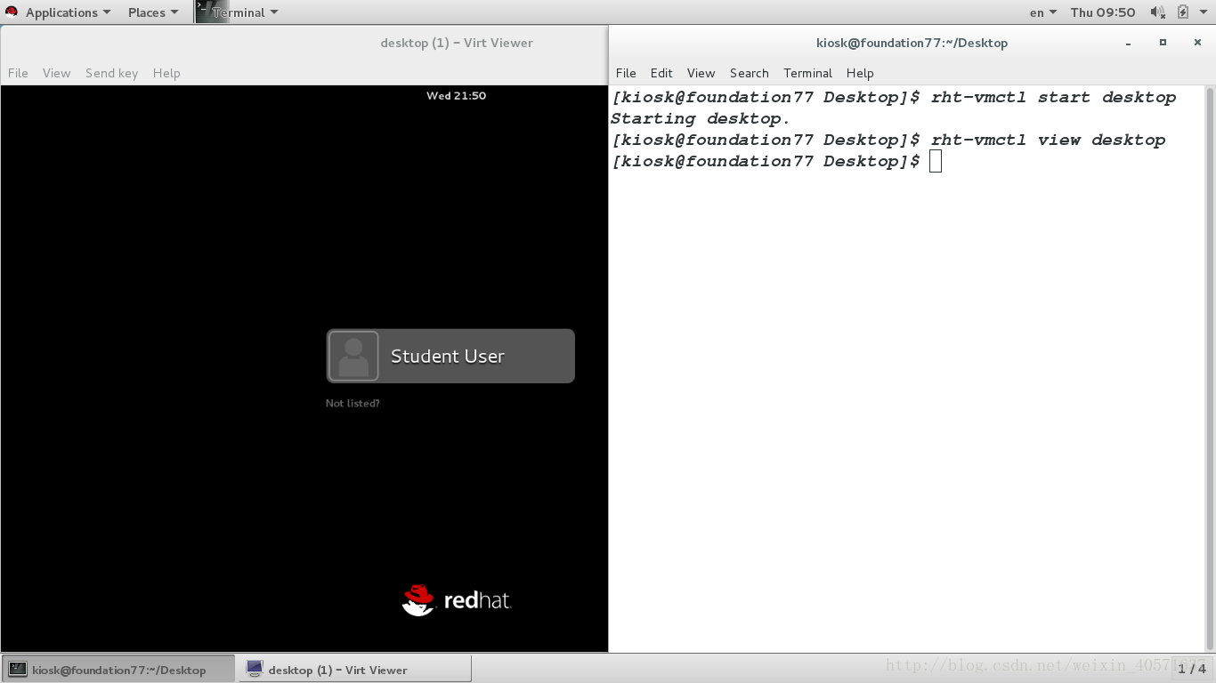The width and height of the screenshot is (1216, 683).
Task: Open Edit menu in the terminal window
Action: (x=661, y=73)
